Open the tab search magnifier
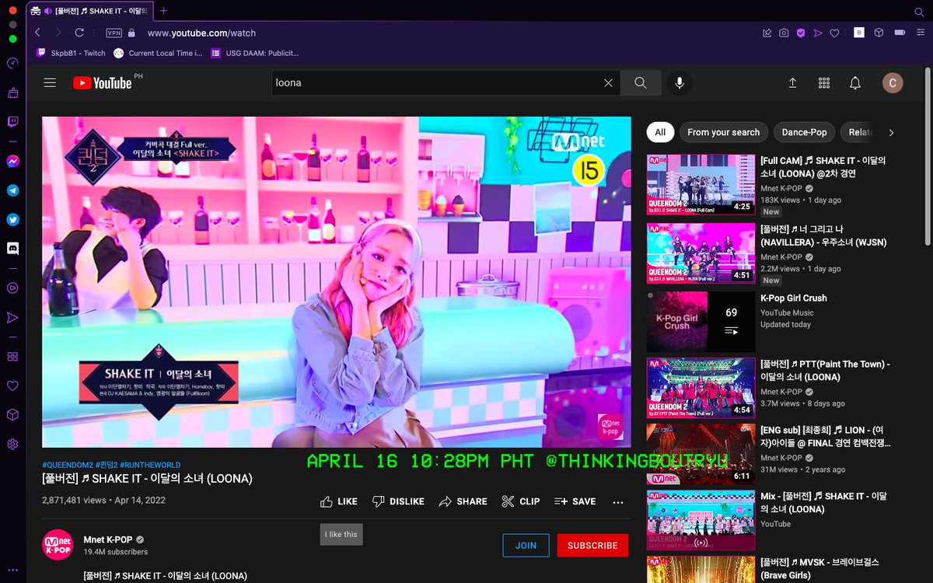 point(919,11)
